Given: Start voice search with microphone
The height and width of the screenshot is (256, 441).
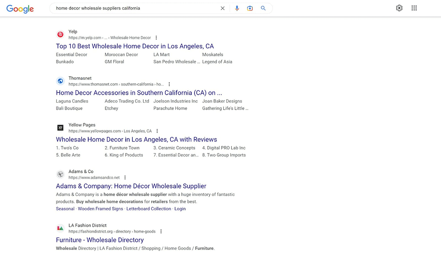Looking at the screenshot, I should coord(237,8).
